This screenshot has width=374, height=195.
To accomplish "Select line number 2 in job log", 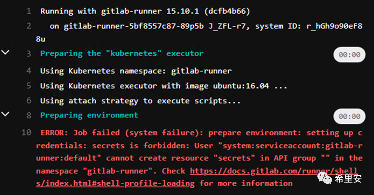I will tap(29, 26).
